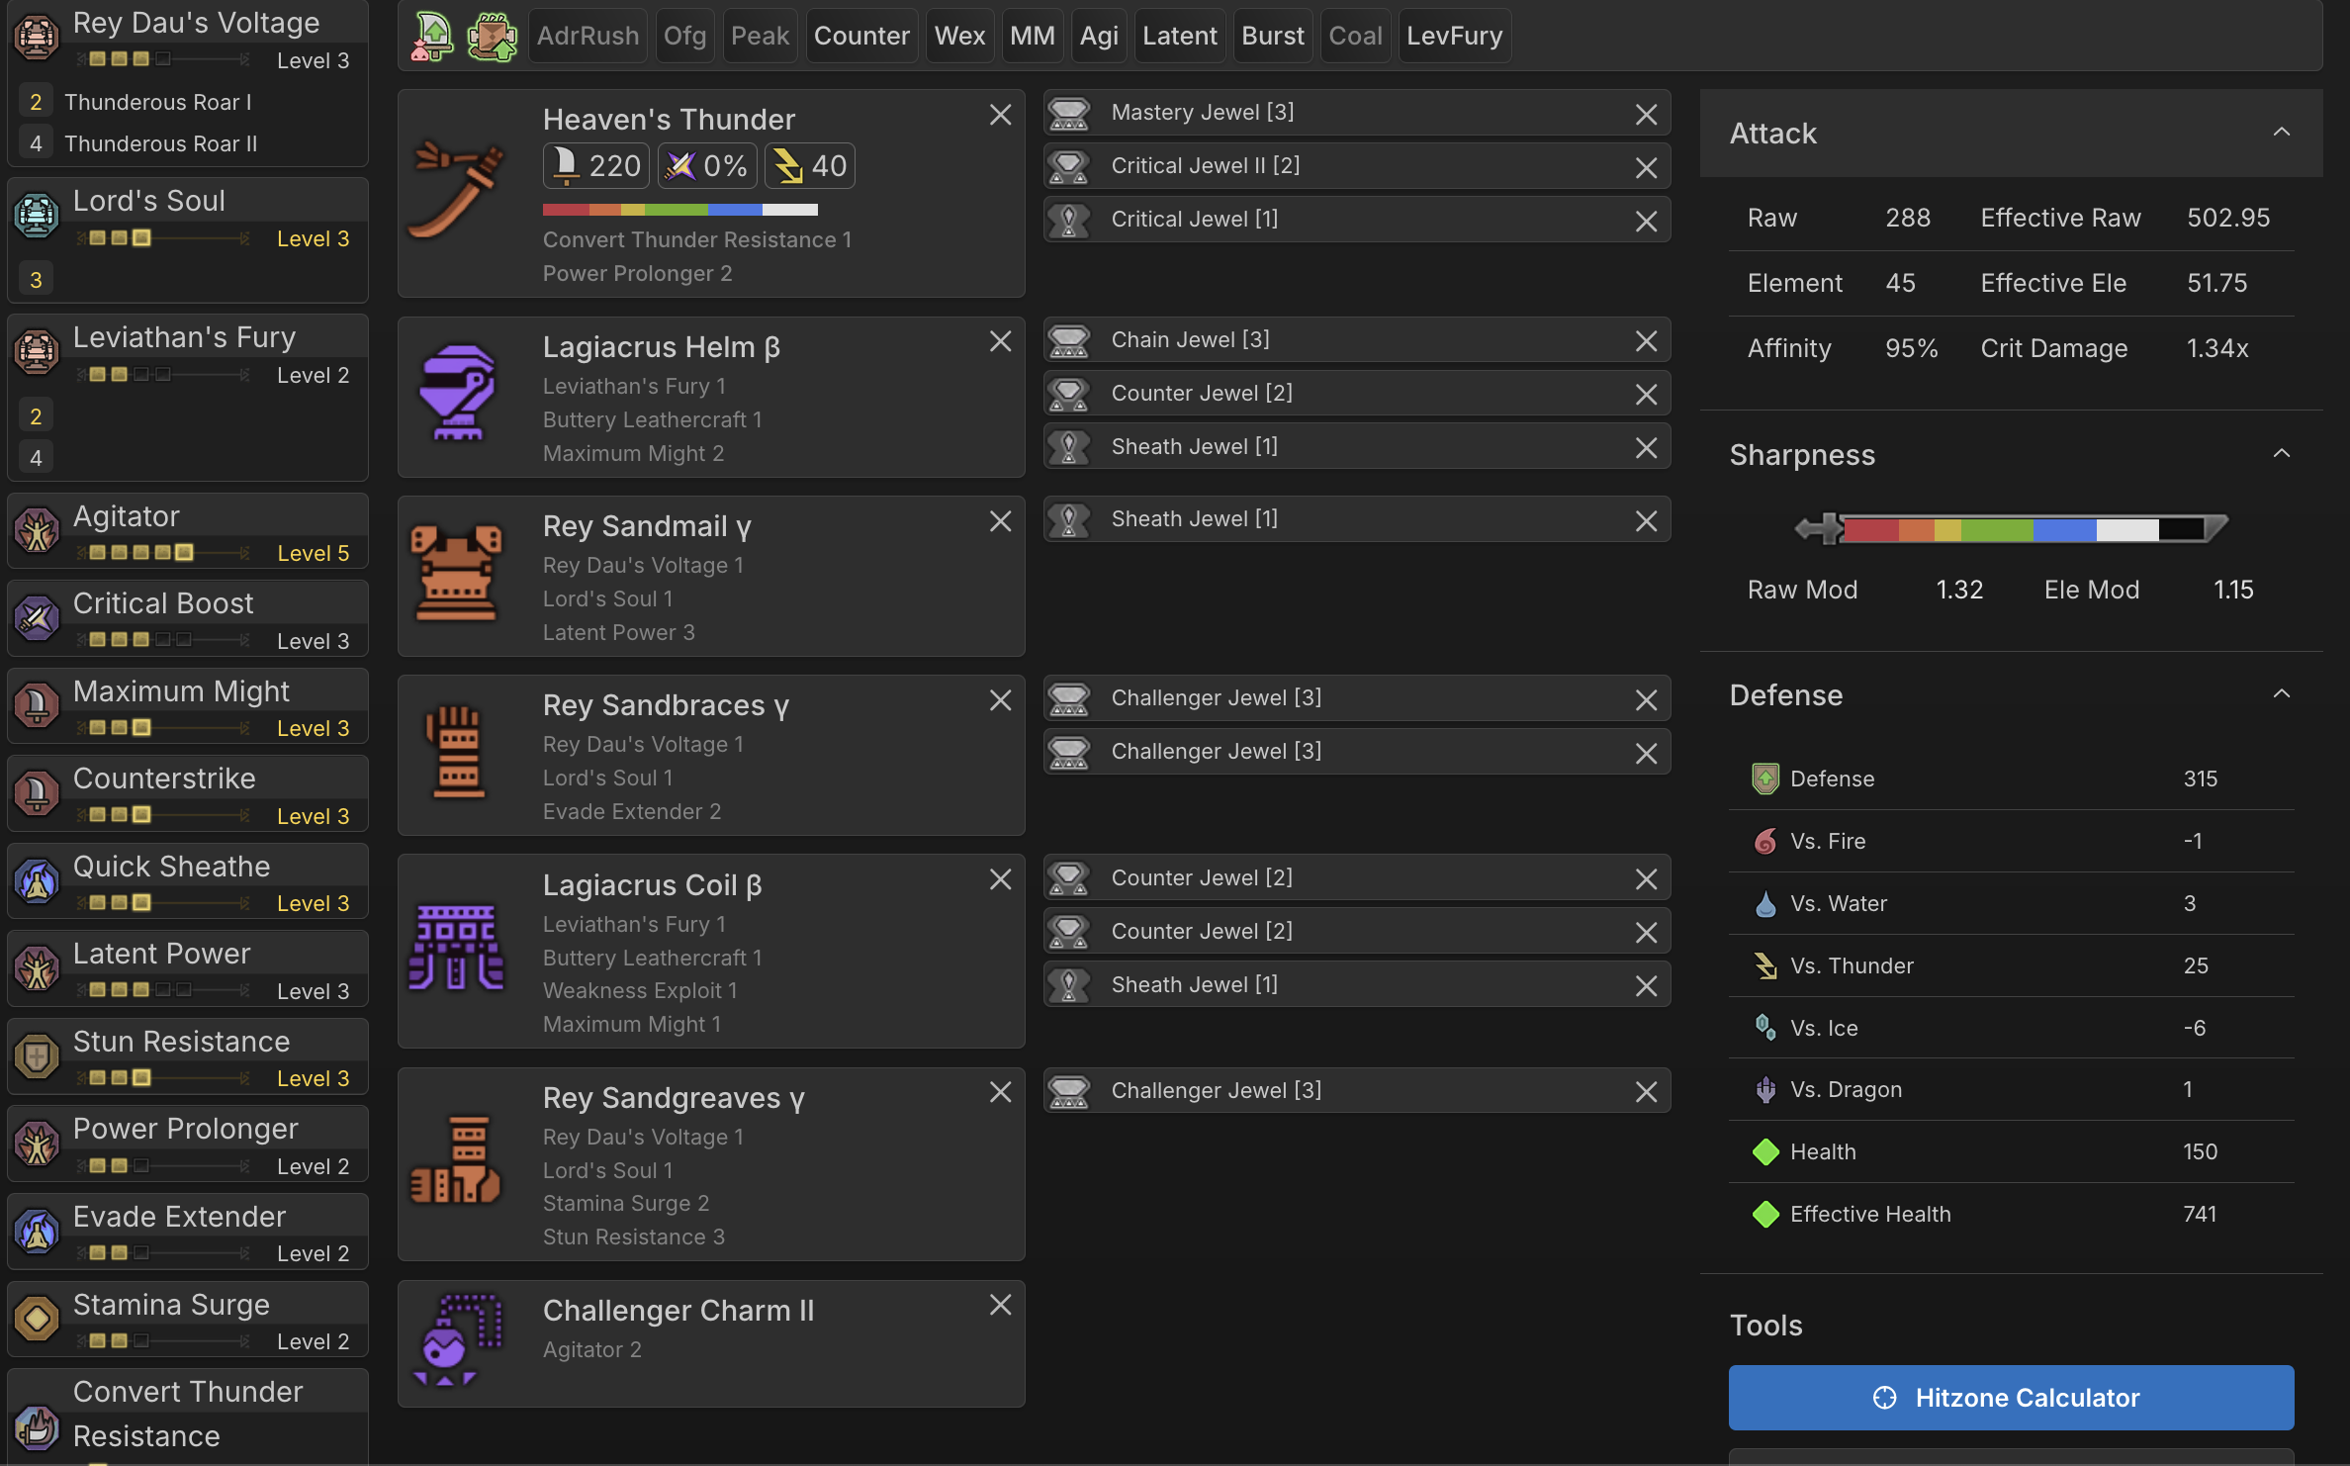Toggle the Agi buff
Screen dimensions: 2350x1466
1099,37
